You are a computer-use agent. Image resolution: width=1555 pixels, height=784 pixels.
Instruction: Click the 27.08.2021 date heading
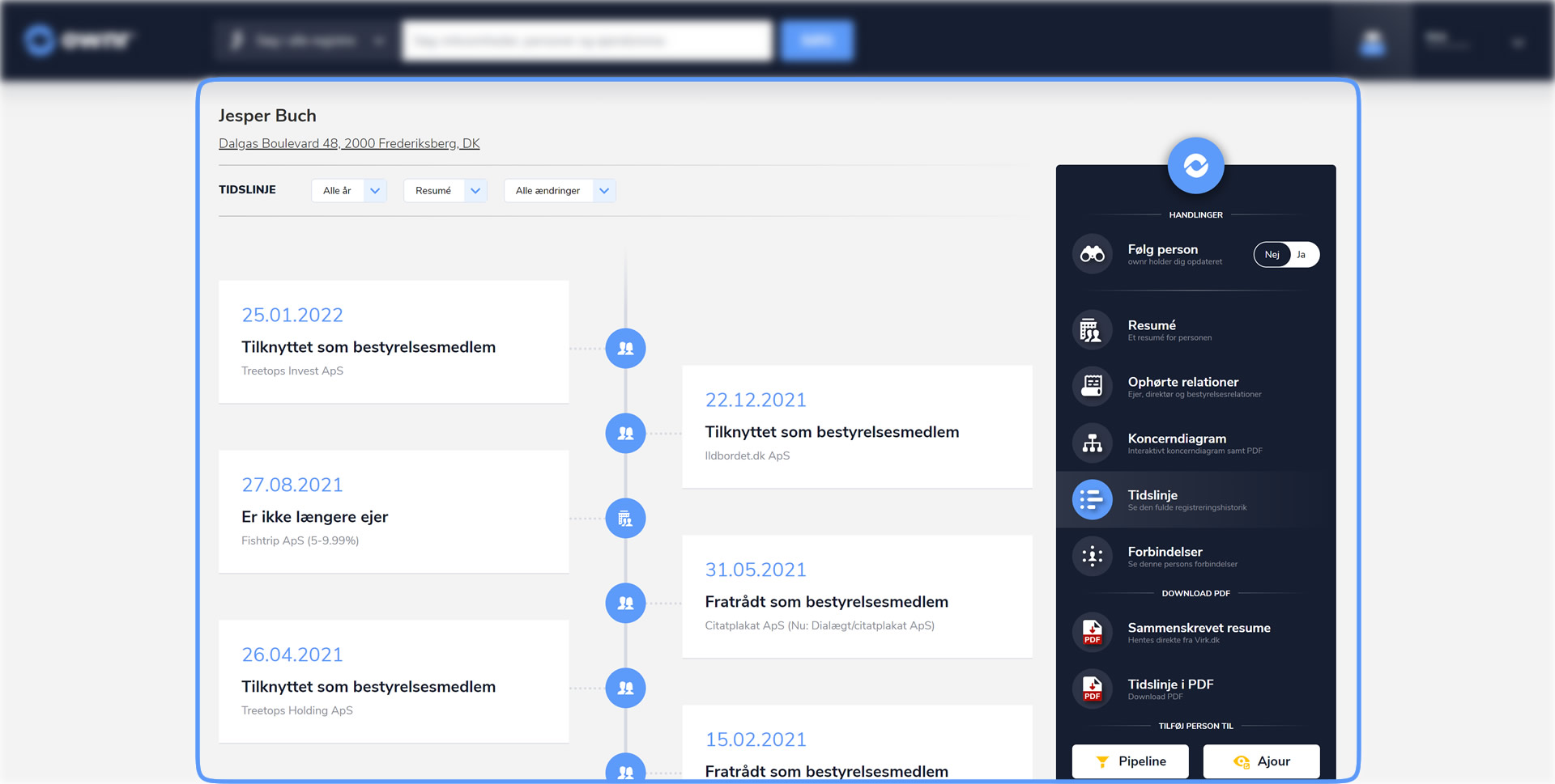(292, 485)
